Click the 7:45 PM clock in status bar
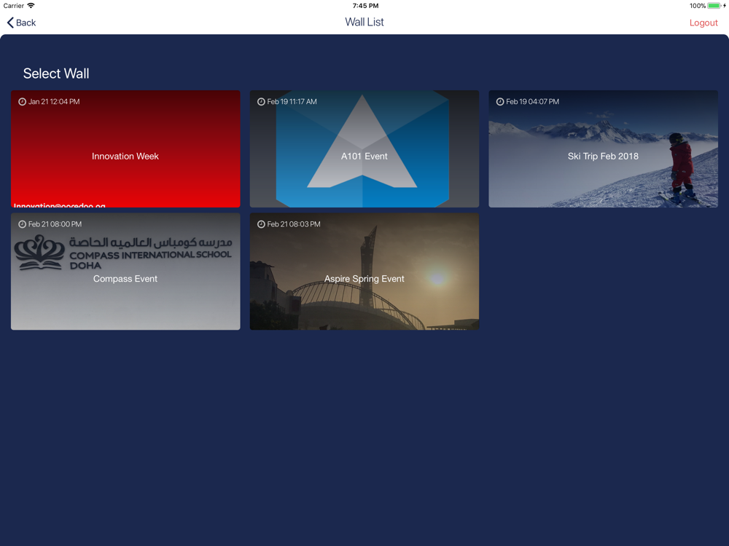 365,6
